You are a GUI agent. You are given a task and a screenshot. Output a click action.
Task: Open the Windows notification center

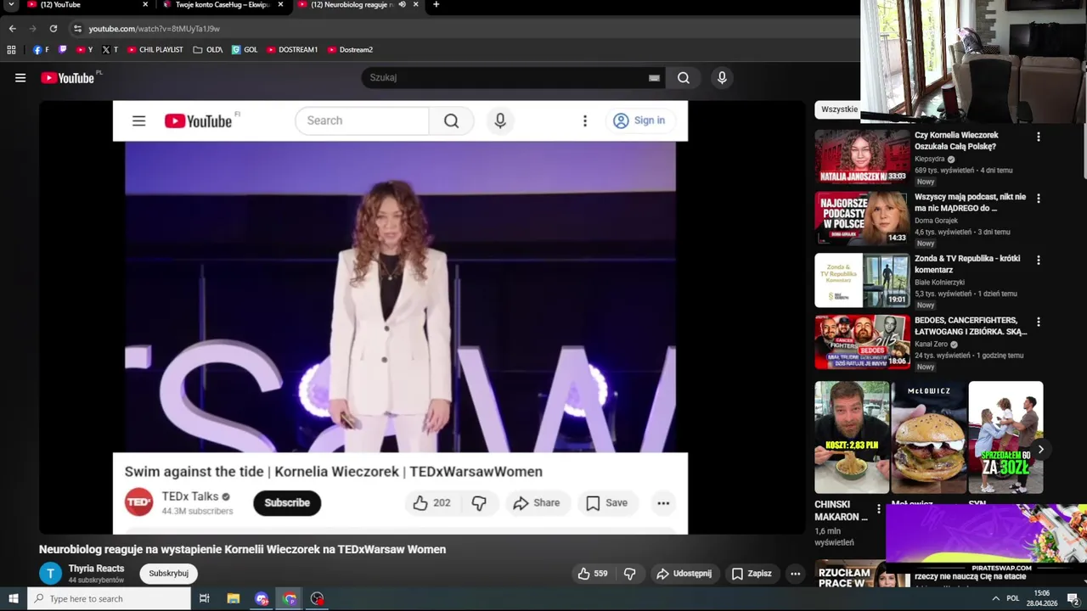[1073, 599]
